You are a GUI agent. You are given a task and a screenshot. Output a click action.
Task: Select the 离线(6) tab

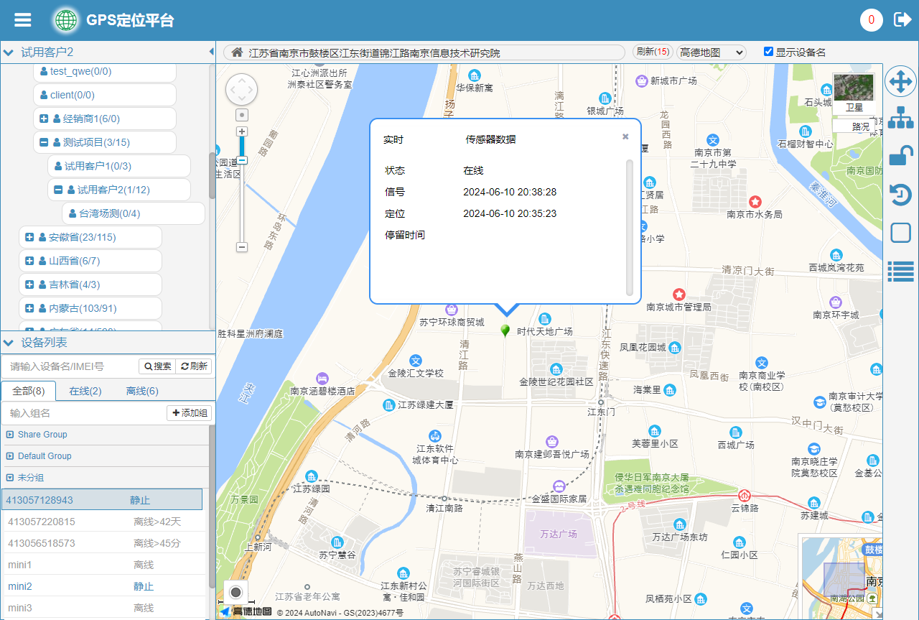(142, 391)
